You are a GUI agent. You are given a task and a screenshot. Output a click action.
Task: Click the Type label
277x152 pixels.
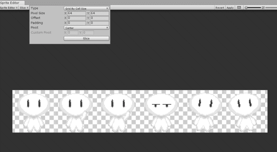34,8
